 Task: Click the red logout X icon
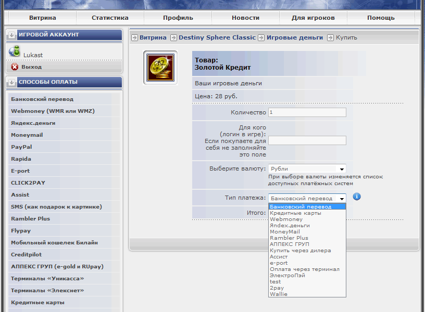tap(15, 67)
